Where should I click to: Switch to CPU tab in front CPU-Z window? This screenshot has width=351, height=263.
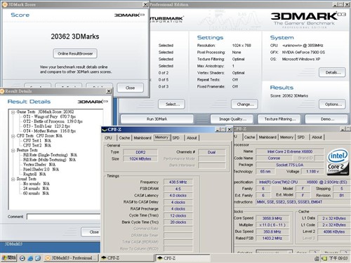tap(108, 138)
